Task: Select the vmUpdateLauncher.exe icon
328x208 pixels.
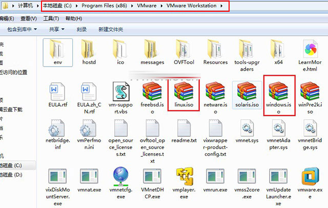Action: coord(278,176)
